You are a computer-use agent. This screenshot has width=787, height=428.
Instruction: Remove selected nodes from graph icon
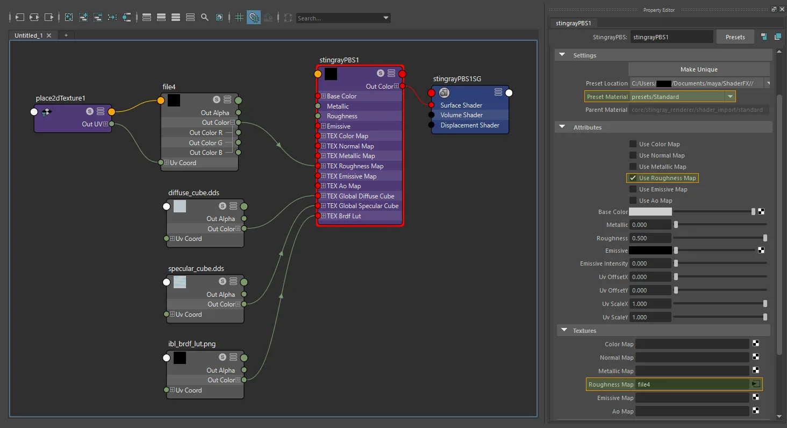(98, 18)
